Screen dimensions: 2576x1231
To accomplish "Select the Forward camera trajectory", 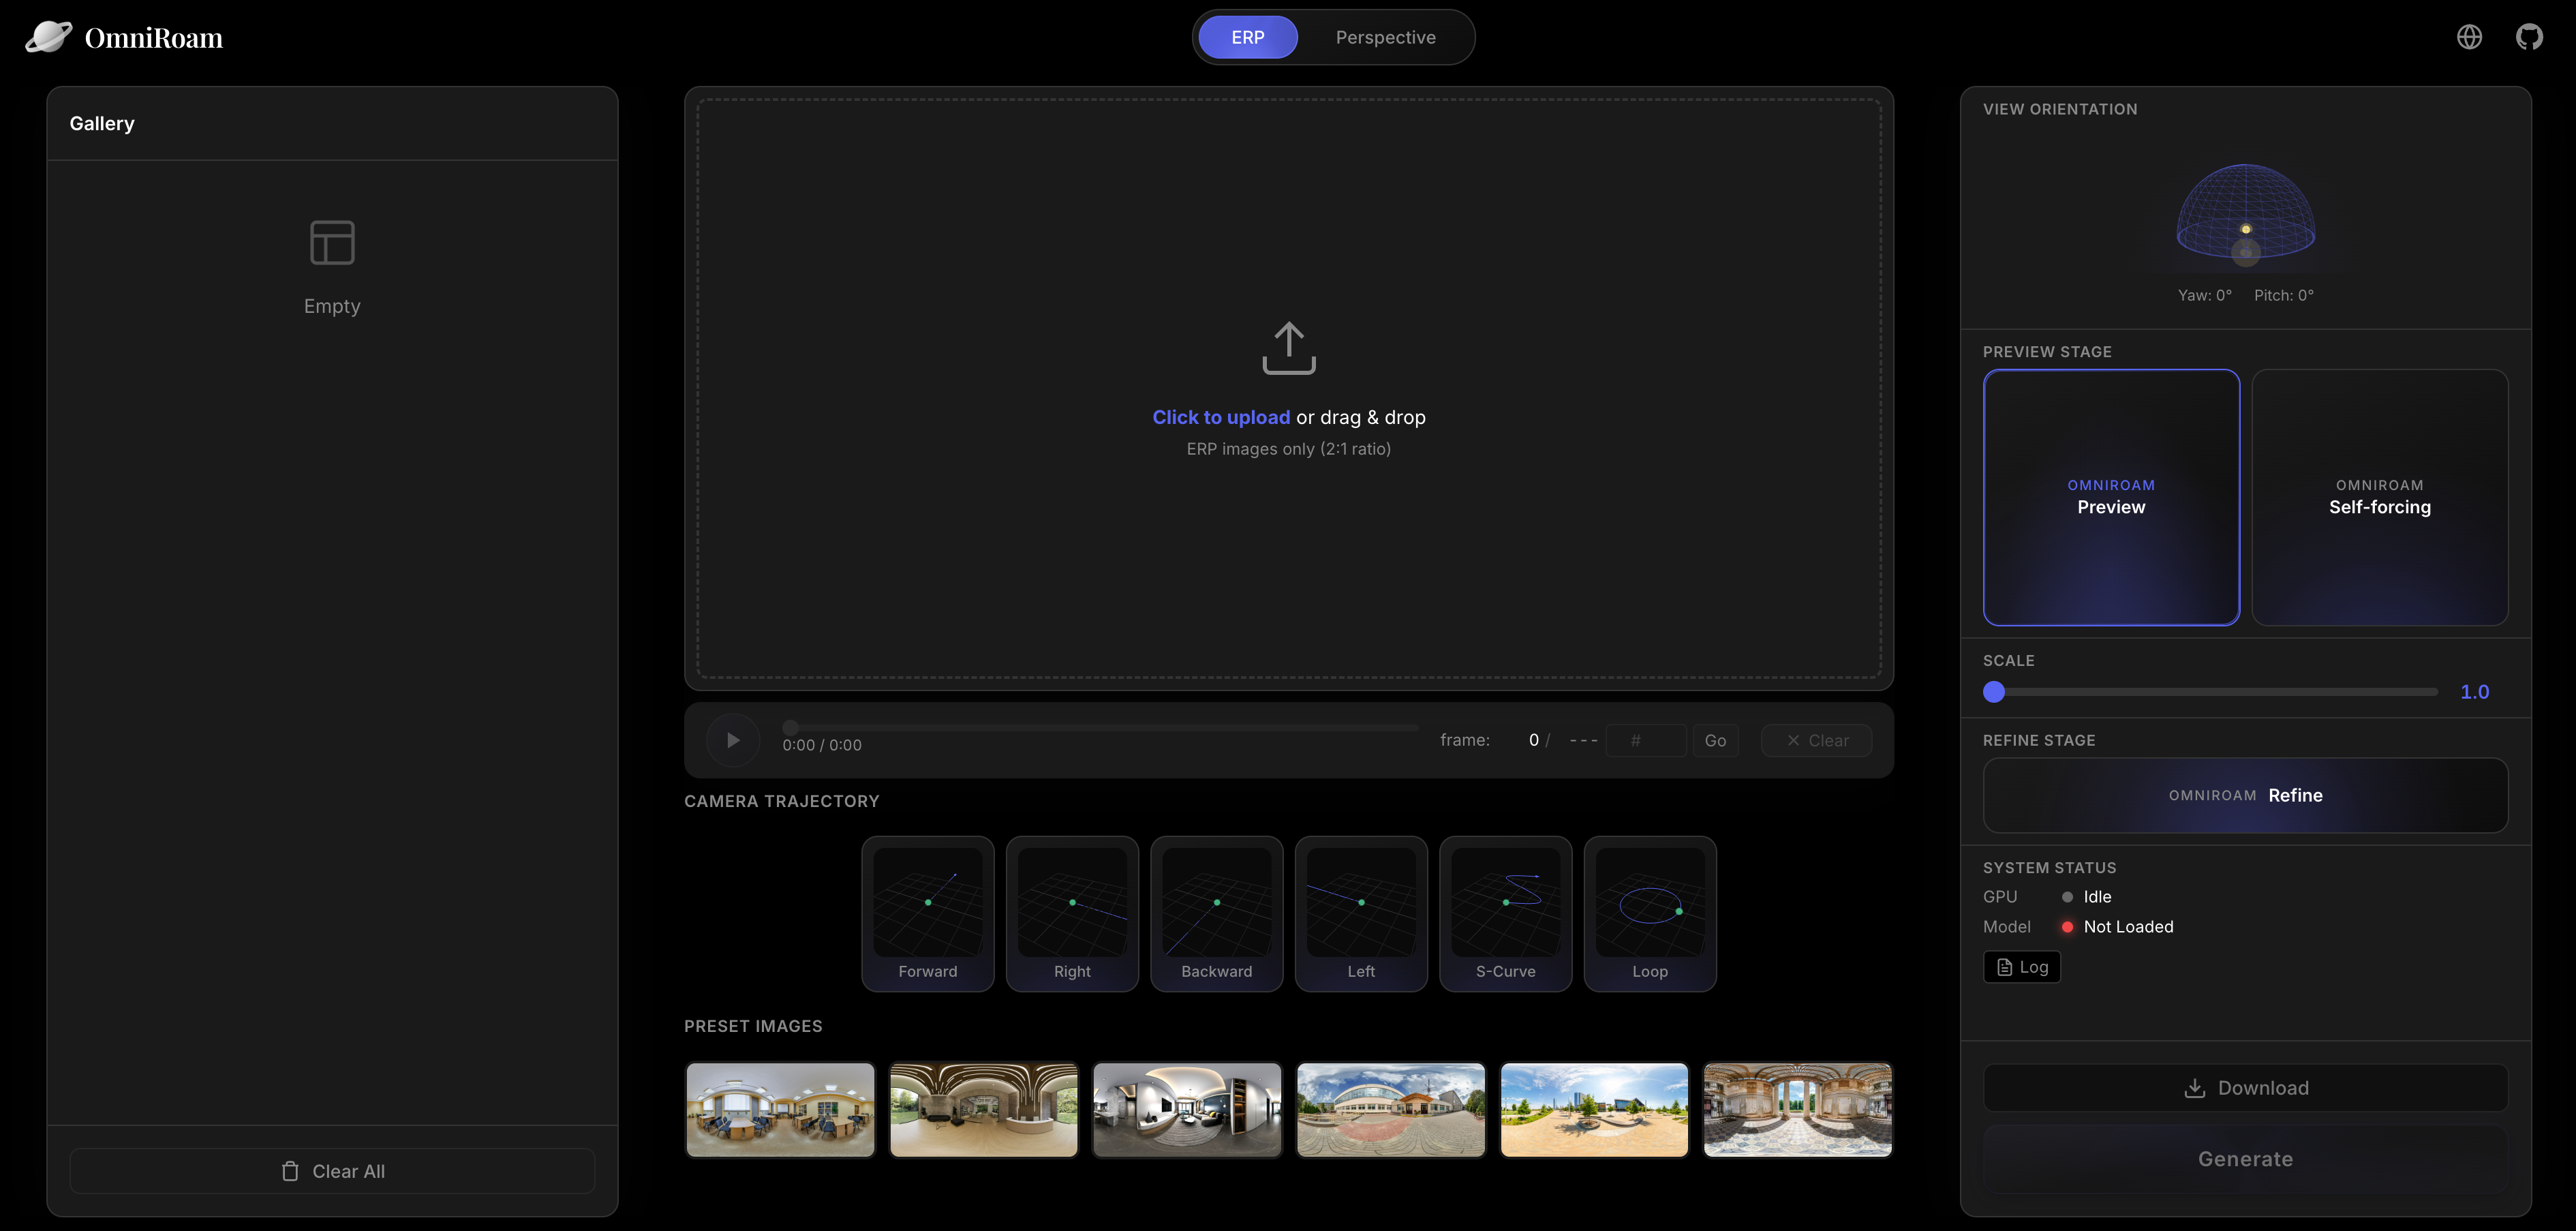I will coord(927,913).
